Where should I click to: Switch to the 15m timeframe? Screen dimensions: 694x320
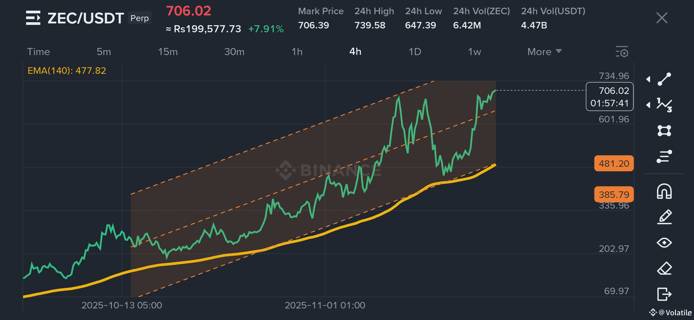tap(168, 52)
